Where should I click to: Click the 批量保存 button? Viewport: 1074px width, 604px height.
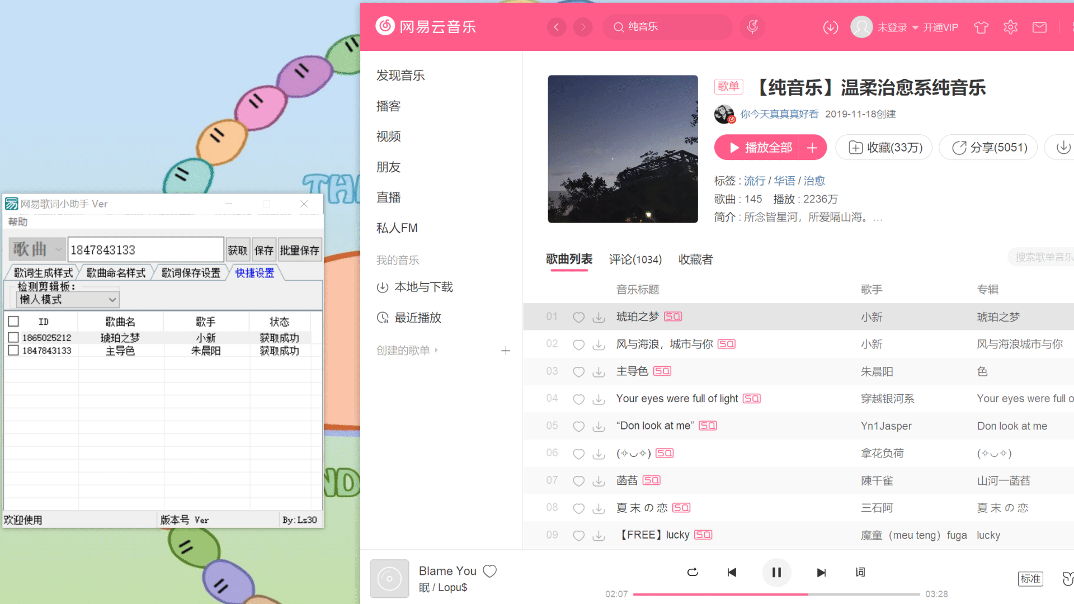(x=300, y=250)
